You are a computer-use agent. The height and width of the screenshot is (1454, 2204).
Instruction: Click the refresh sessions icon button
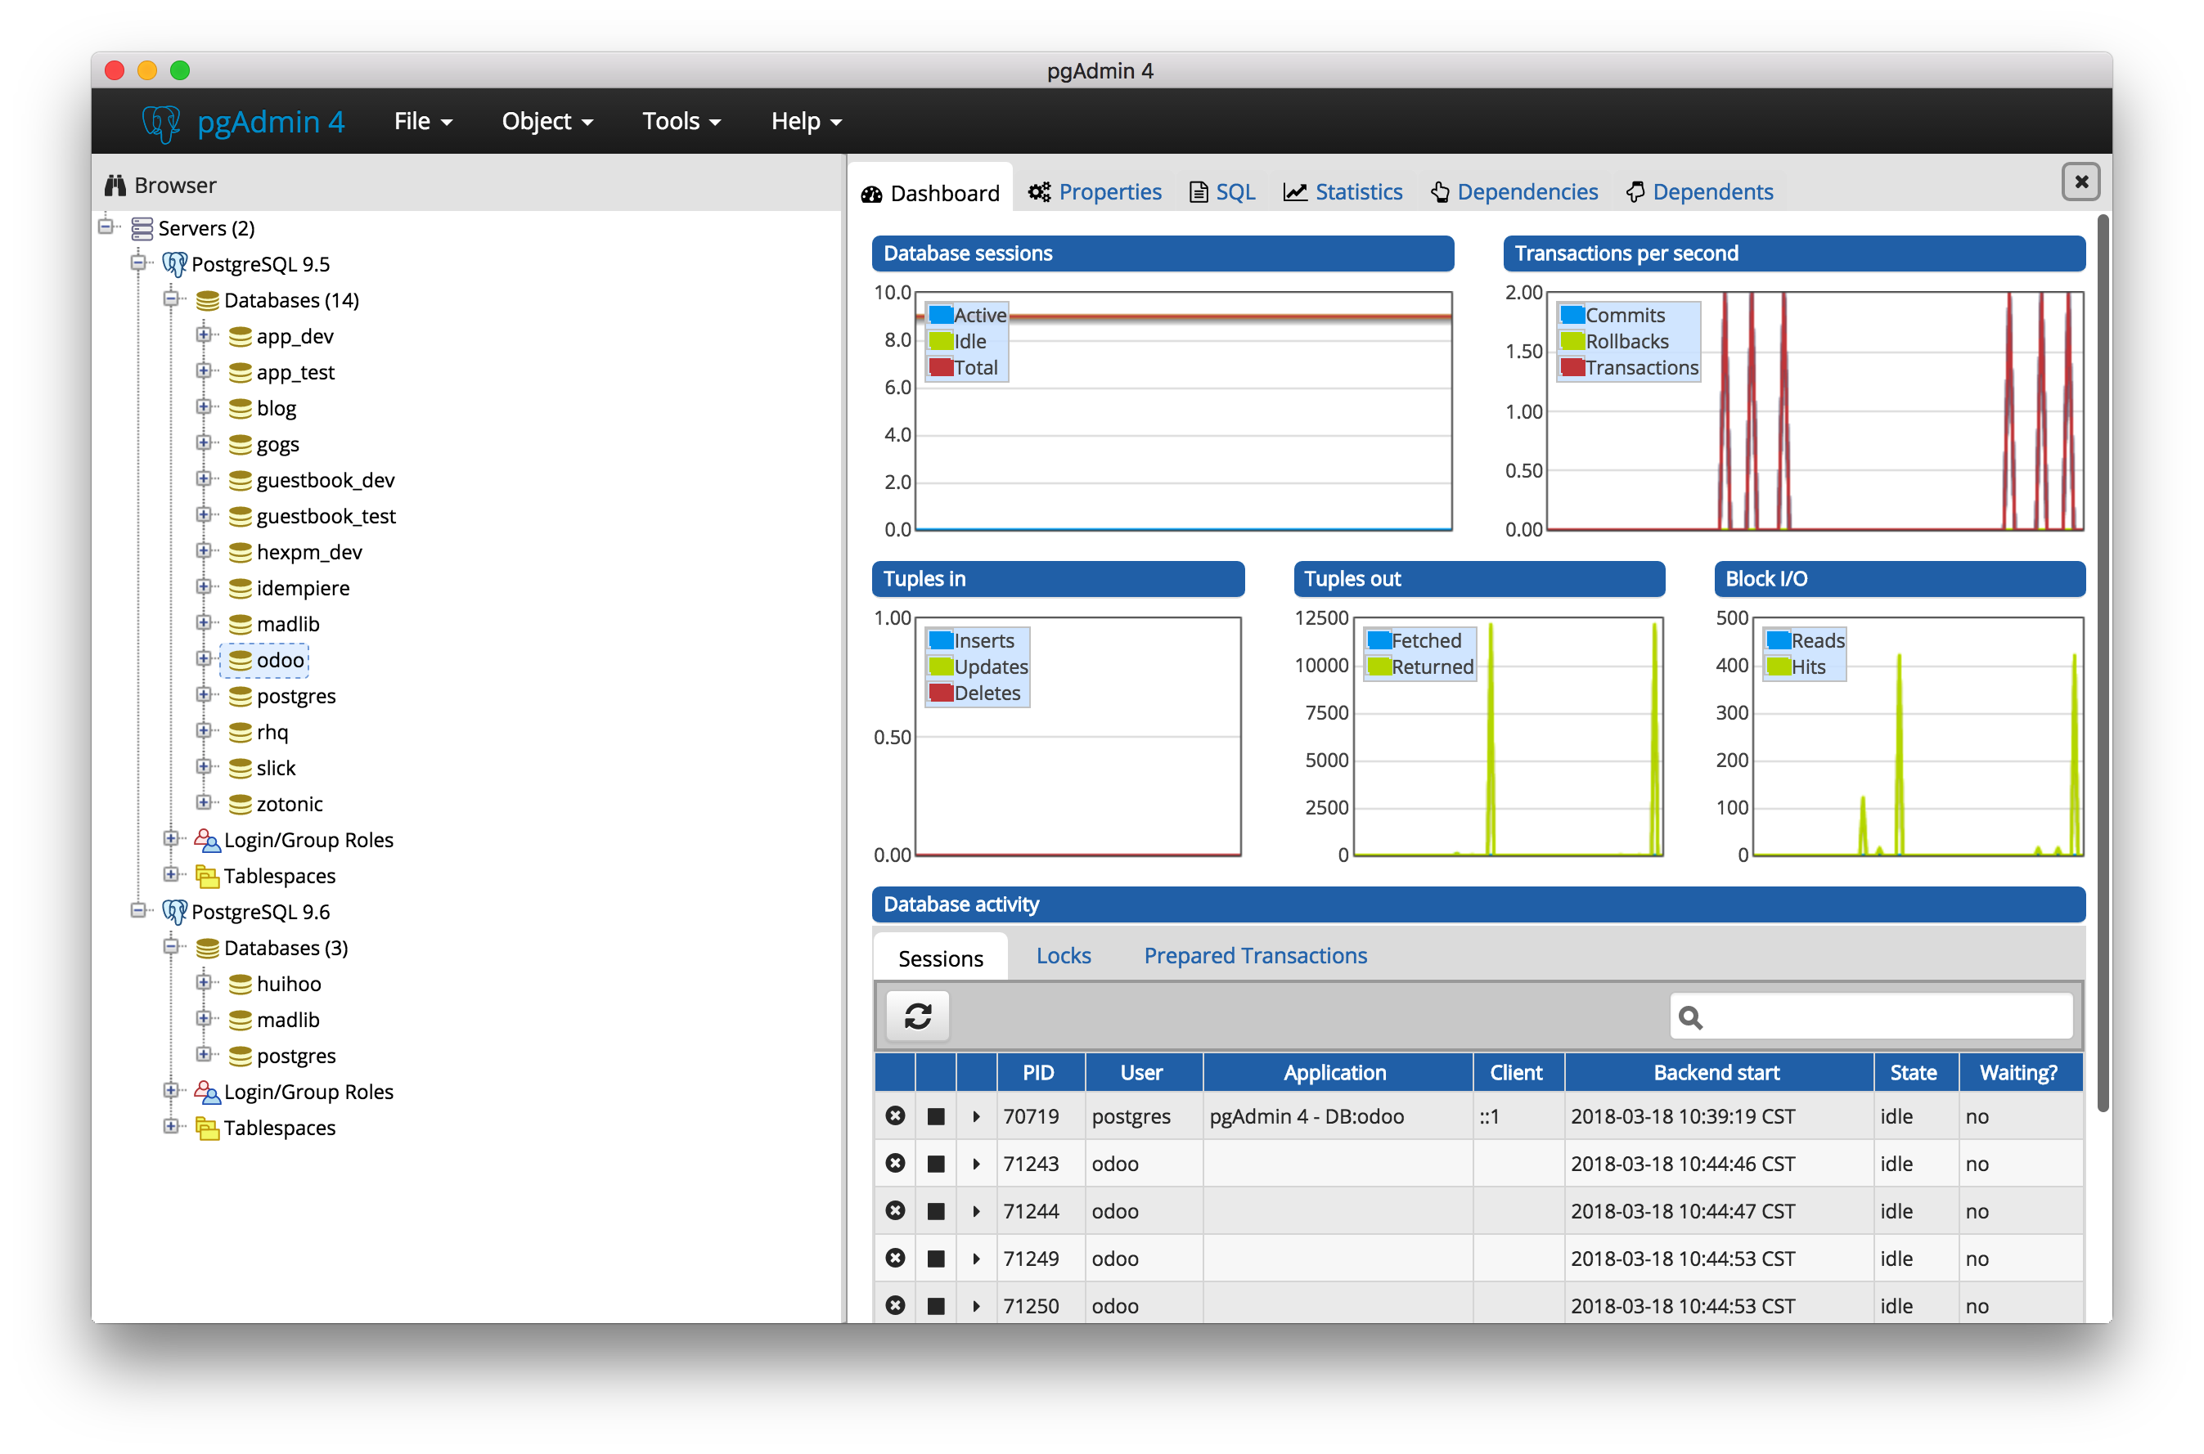tap(917, 1016)
